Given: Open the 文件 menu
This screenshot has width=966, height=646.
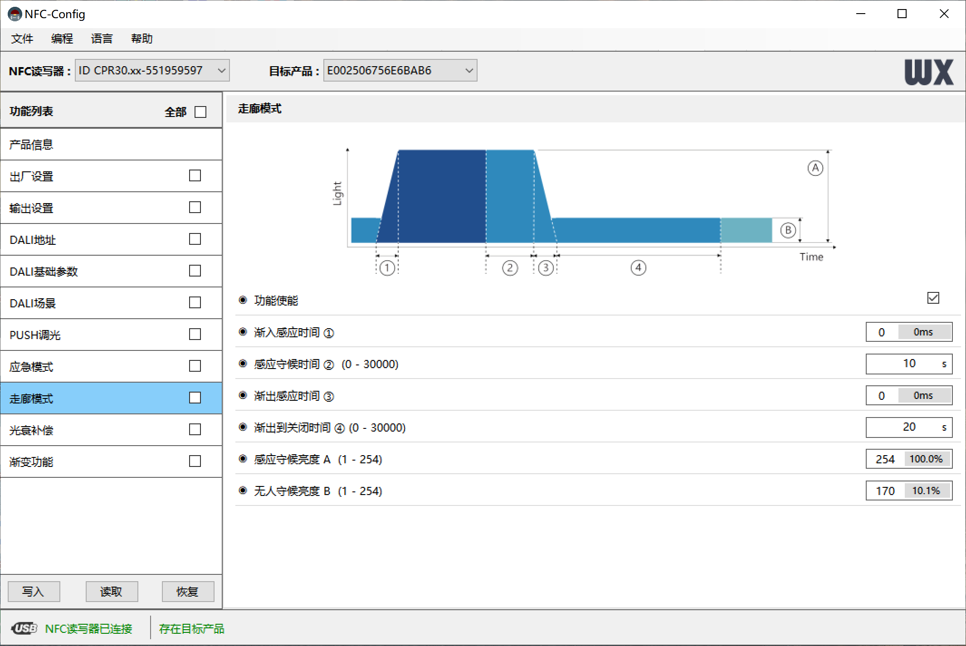Looking at the screenshot, I should (x=22, y=39).
